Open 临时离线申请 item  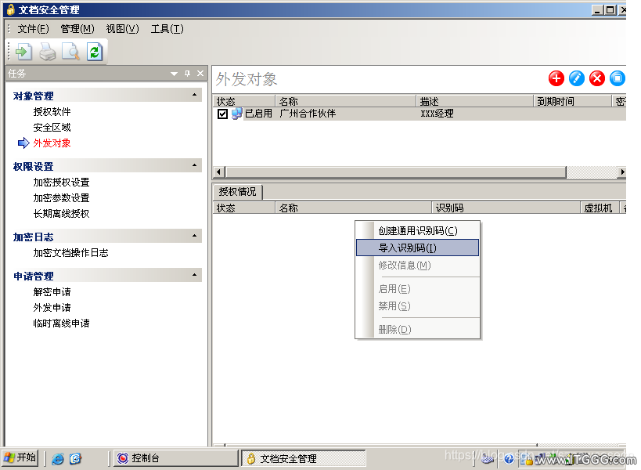tap(61, 323)
